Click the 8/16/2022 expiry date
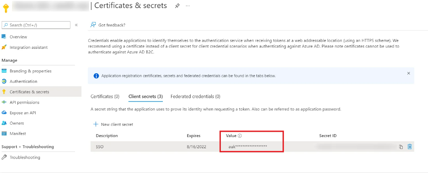The height and width of the screenshot is (173, 428). tap(196, 147)
